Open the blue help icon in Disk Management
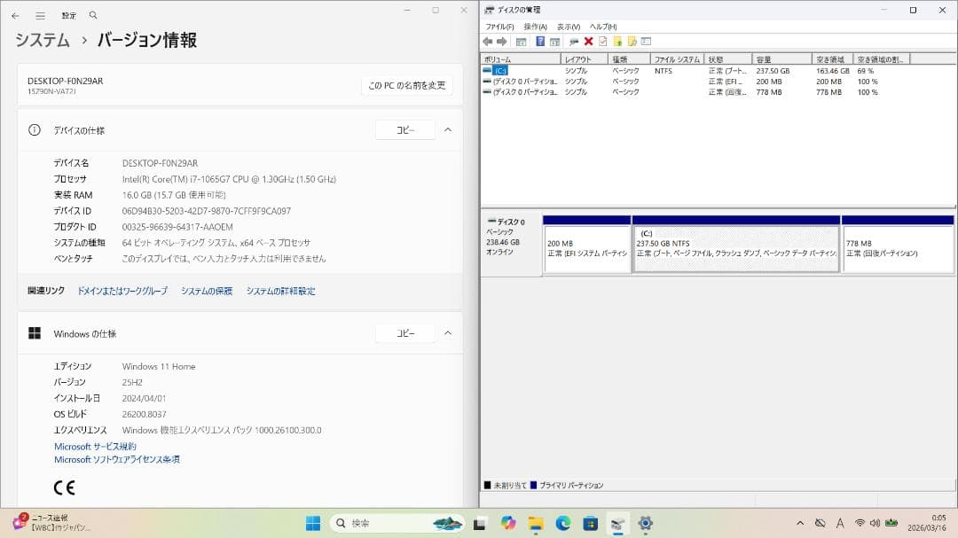 pos(540,42)
